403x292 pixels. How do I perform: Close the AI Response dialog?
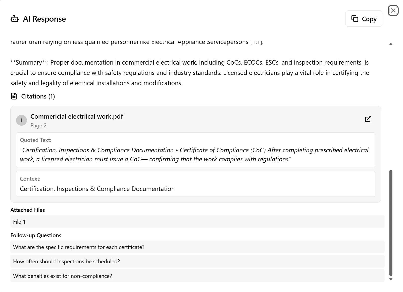click(x=393, y=11)
